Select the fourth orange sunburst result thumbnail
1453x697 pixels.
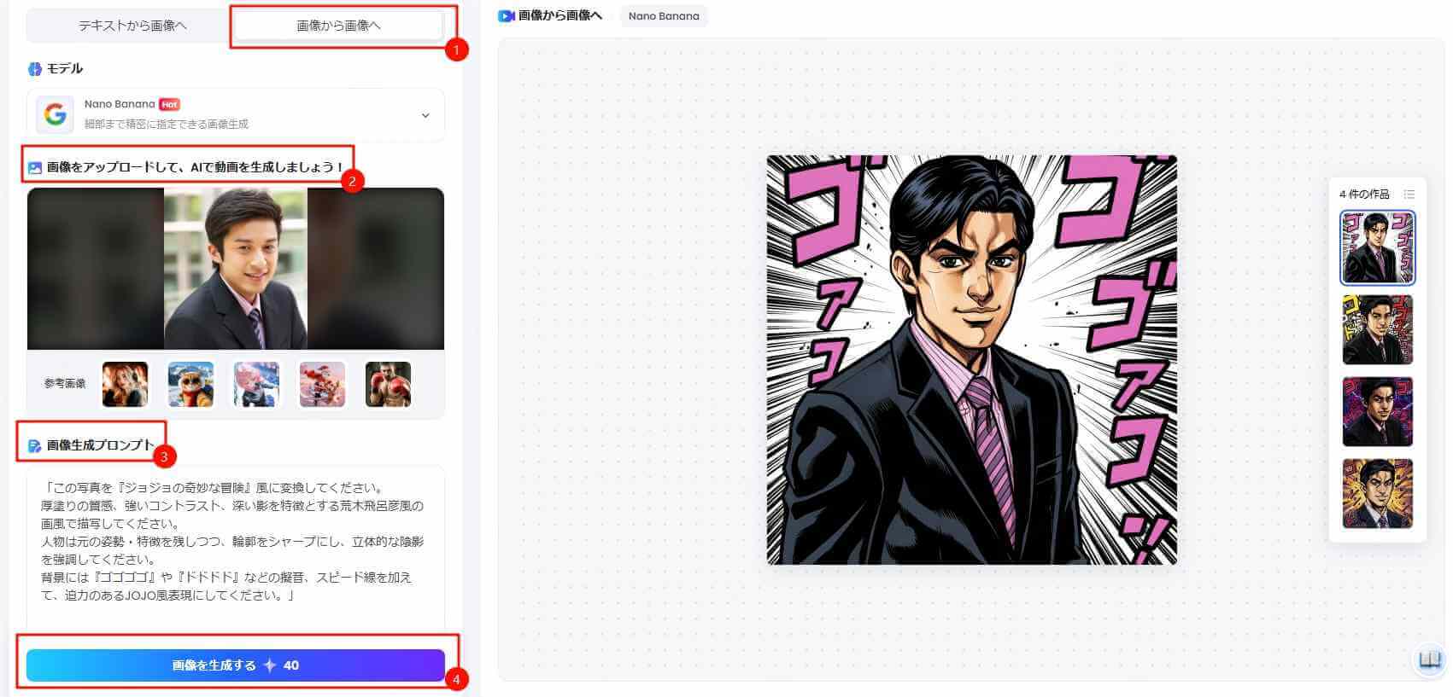tap(1378, 494)
